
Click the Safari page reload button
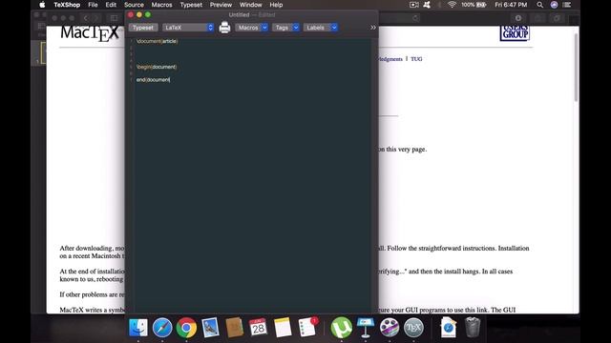pos(416,18)
